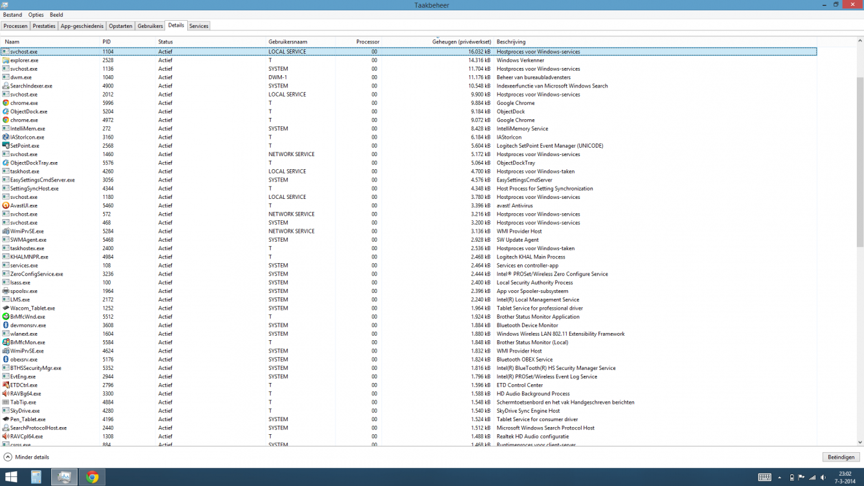
Task: Click the BrMfcWnd.exe process icon
Action: click(x=6, y=317)
